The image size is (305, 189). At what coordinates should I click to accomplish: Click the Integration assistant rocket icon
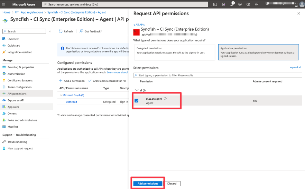(4, 52)
